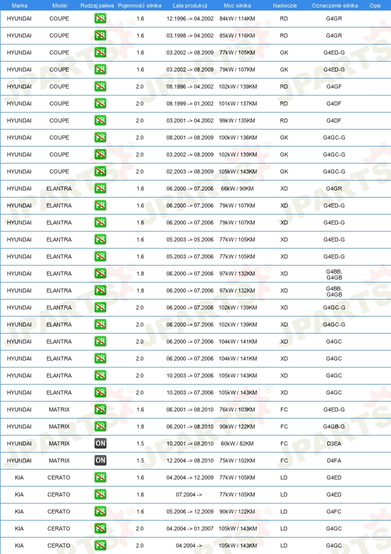Select engine code D4FA cell

pyautogui.click(x=334, y=460)
